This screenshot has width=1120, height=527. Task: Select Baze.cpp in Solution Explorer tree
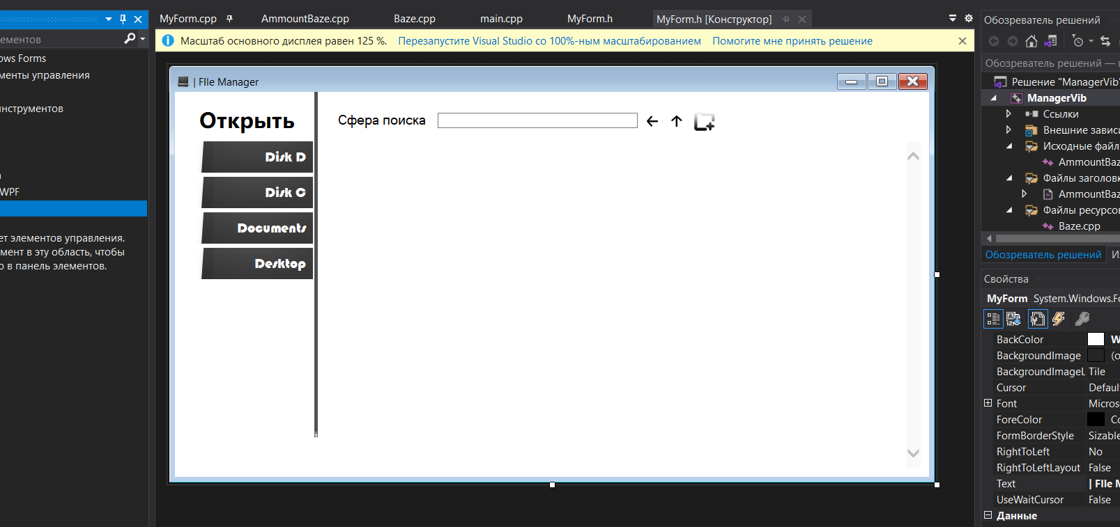click(x=1079, y=226)
